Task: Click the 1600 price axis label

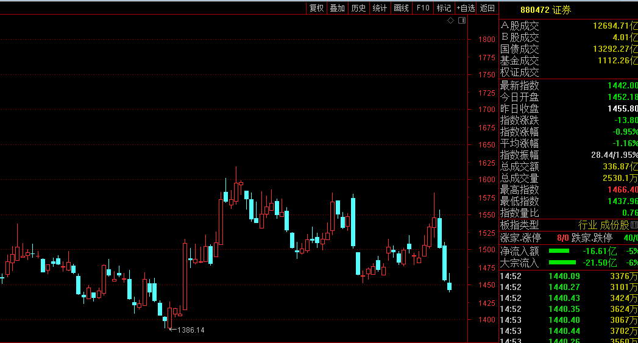Action: pos(487,180)
